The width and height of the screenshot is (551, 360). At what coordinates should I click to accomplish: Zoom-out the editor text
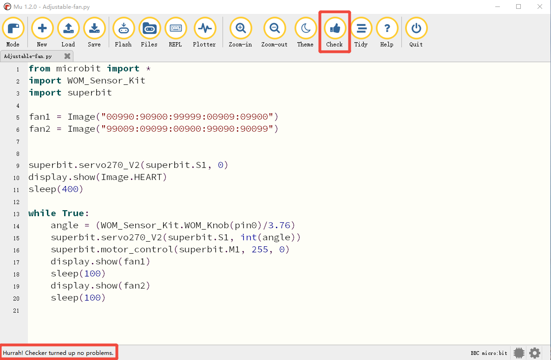tap(275, 32)
